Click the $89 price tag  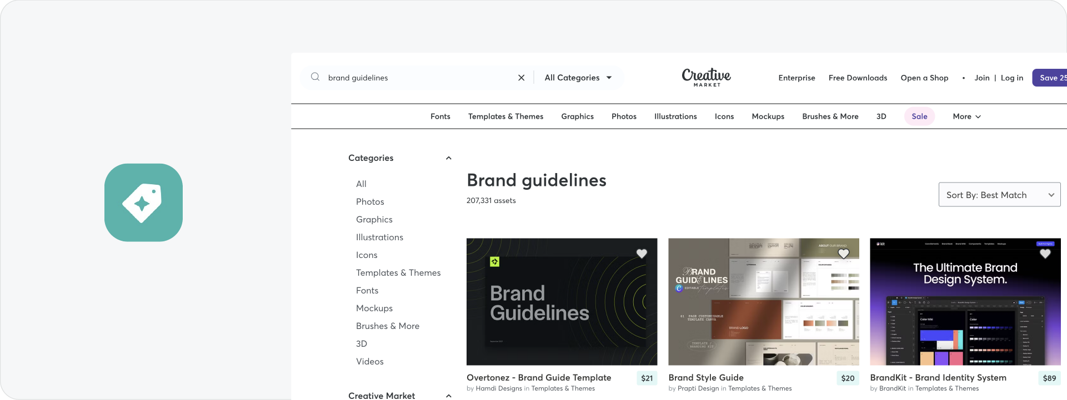(x=1049, y=378)
